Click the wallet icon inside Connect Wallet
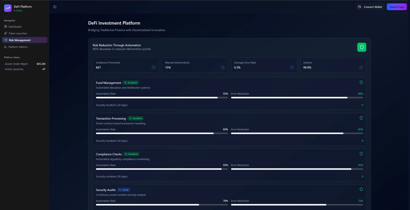 click(x=359, y=7)
